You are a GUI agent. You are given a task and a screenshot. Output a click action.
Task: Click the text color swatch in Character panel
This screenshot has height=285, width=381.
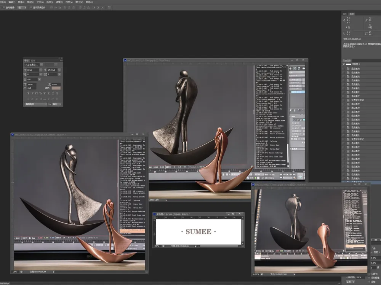(x=56, y=88)
